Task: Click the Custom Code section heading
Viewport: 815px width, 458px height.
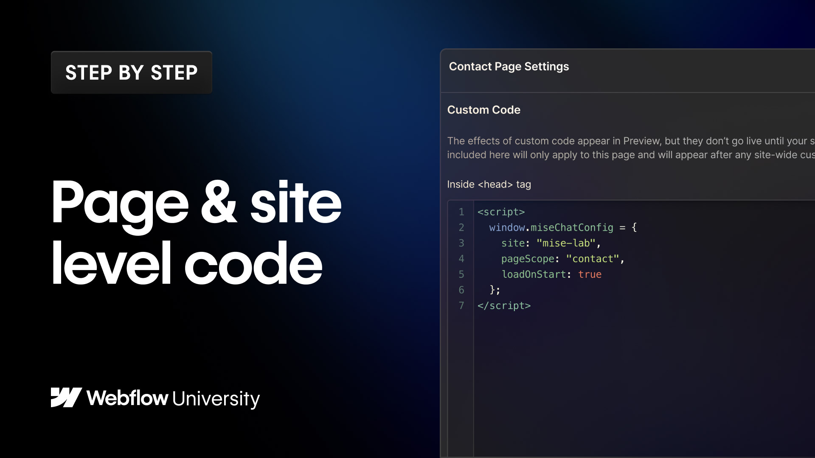Action: (x=483, y=110)
